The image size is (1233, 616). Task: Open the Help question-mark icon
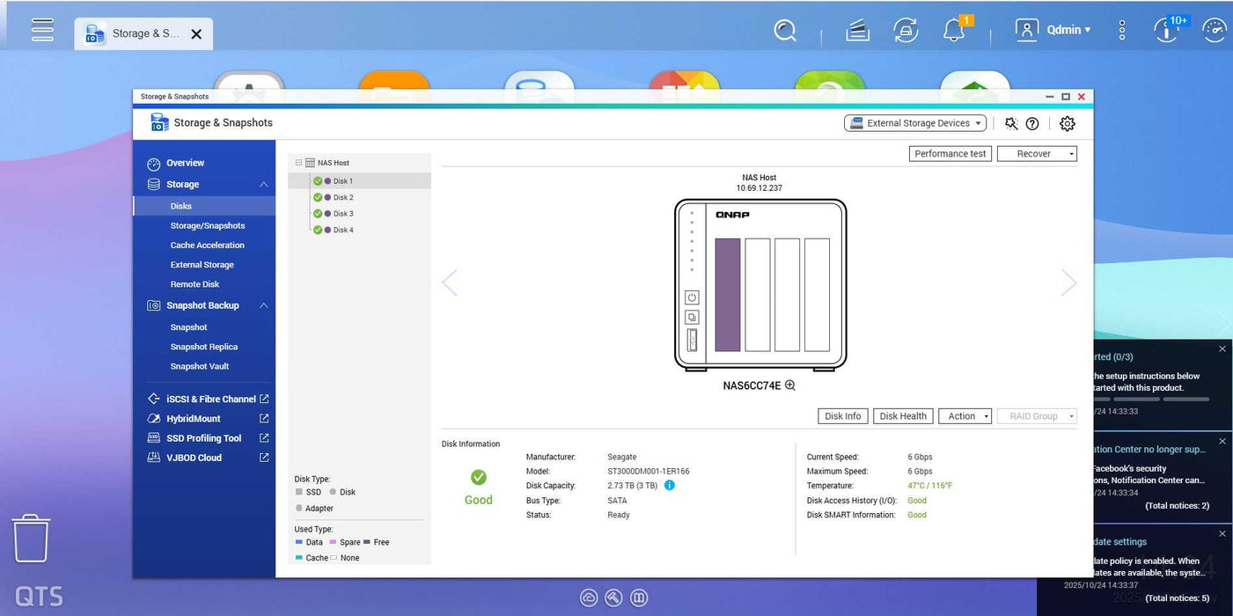pos(1031,123)
